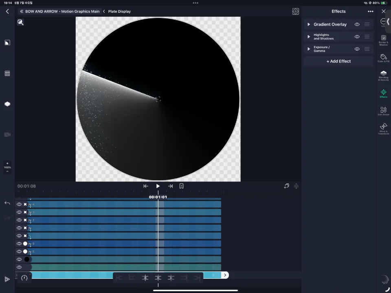Screen dimensions: 391x293
Task: Click the double-chevron before BOW AND ARROW
Action: click(x=22, y=11)
